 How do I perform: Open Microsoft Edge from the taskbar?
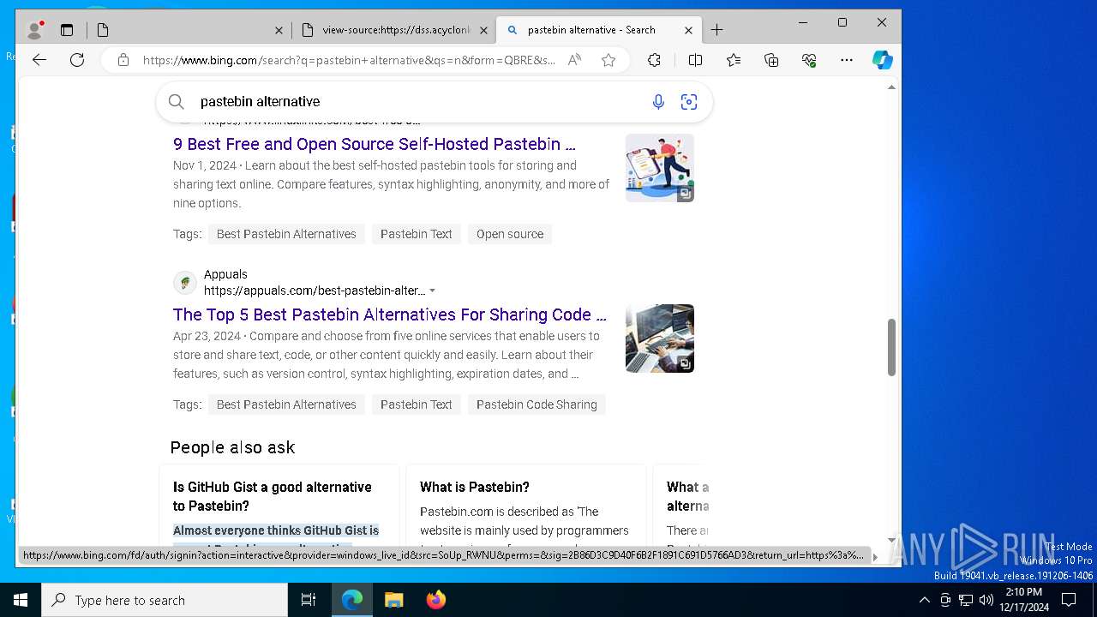pyautogui.click(x=352, y=600)
